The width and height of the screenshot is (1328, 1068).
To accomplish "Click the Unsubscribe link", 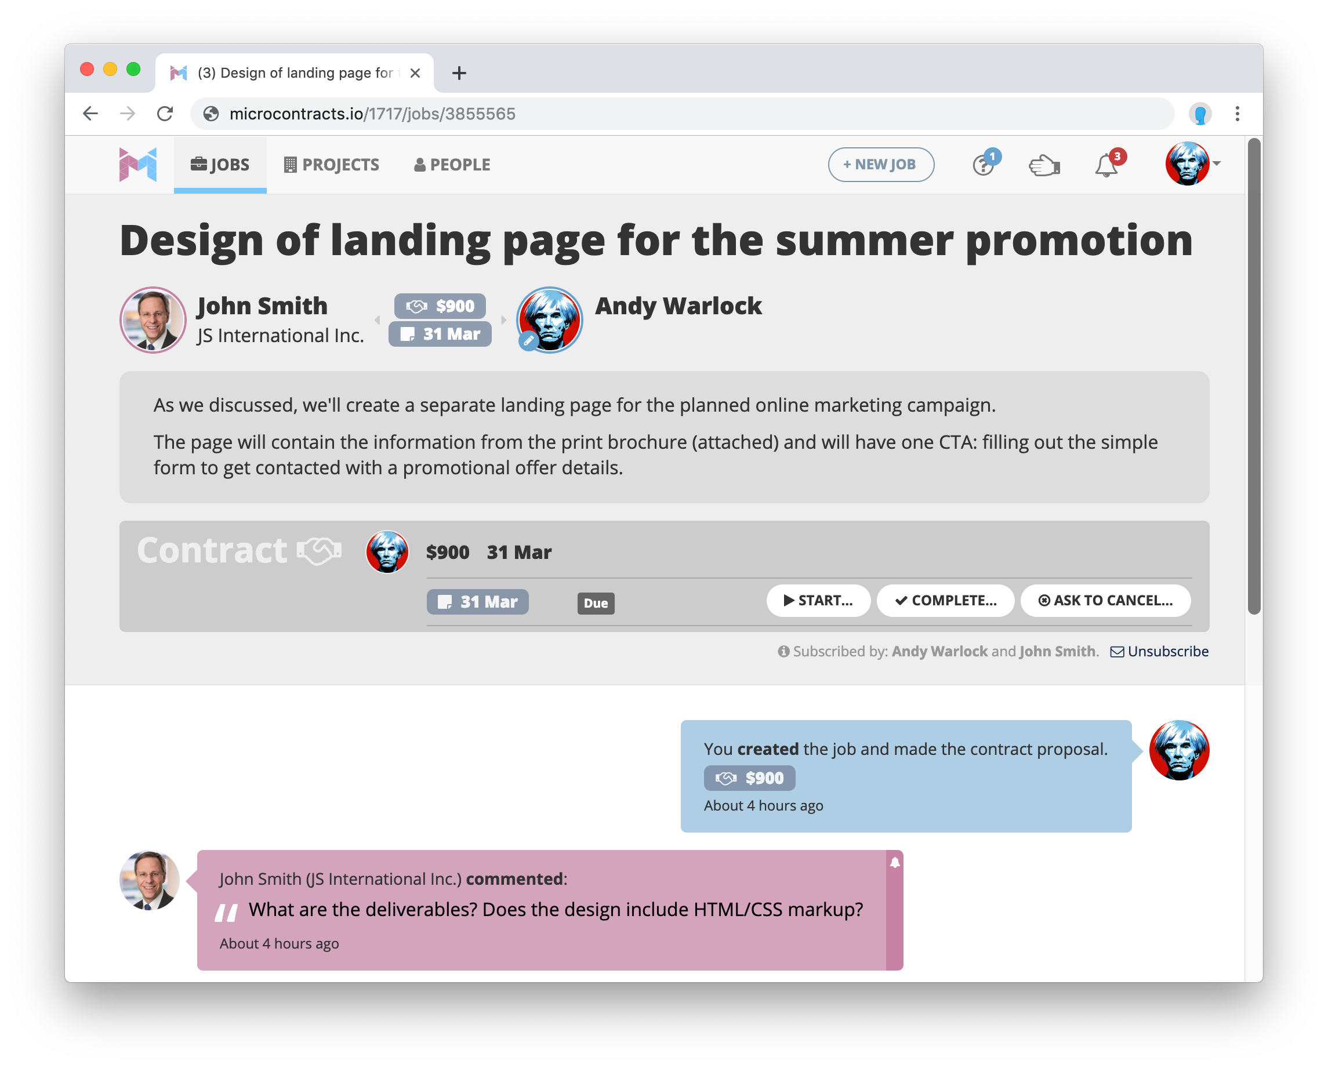I will click(1167, 651).
